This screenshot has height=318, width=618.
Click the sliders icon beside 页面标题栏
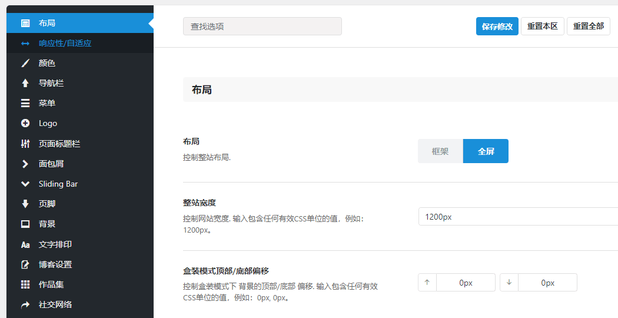click(25, 144)
